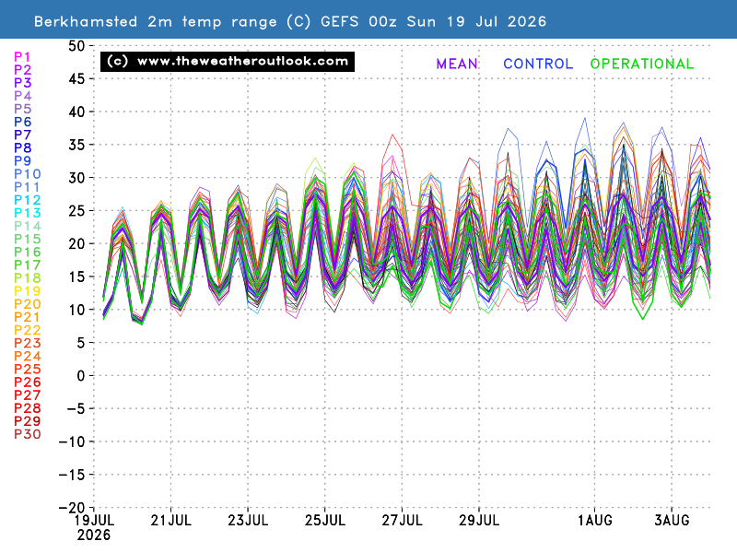Click the P18 legend label
737x553 pixels.
(28, 278)
